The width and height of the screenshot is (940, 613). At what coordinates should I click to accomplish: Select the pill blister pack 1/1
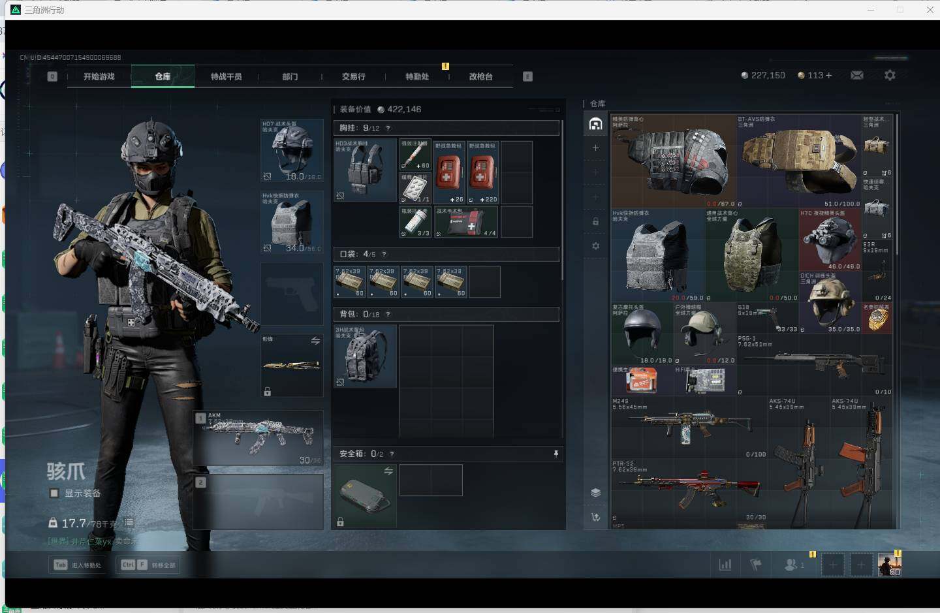tap(415, 188)
